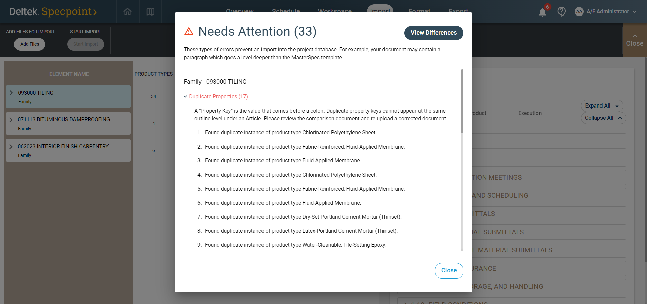The width and height of the screenshot is (647, 304).
Task: Close the Needs Attention dialog
Action: [x=449, y=271]
